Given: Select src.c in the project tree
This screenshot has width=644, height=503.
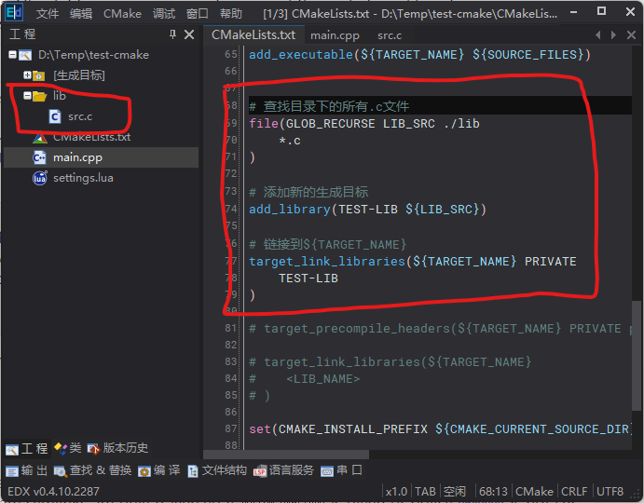Looking at the screenshot, I should [80, 116].
